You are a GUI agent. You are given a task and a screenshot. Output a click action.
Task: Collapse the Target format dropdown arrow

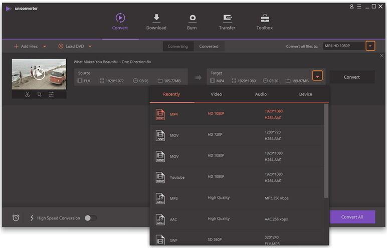[317, 76]
